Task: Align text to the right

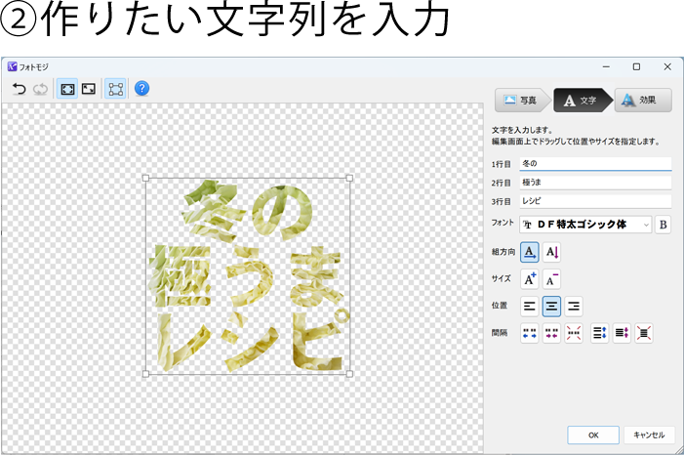Action: pyautogui.click(x=574, y=307)
